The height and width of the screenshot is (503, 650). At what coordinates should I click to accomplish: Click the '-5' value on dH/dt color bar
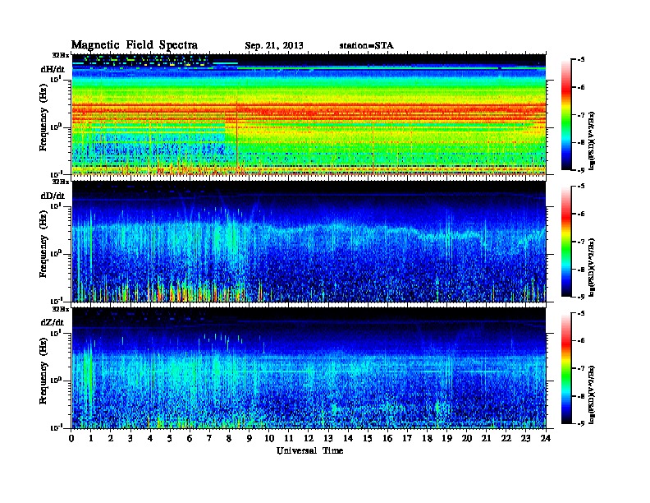(581, 60)
